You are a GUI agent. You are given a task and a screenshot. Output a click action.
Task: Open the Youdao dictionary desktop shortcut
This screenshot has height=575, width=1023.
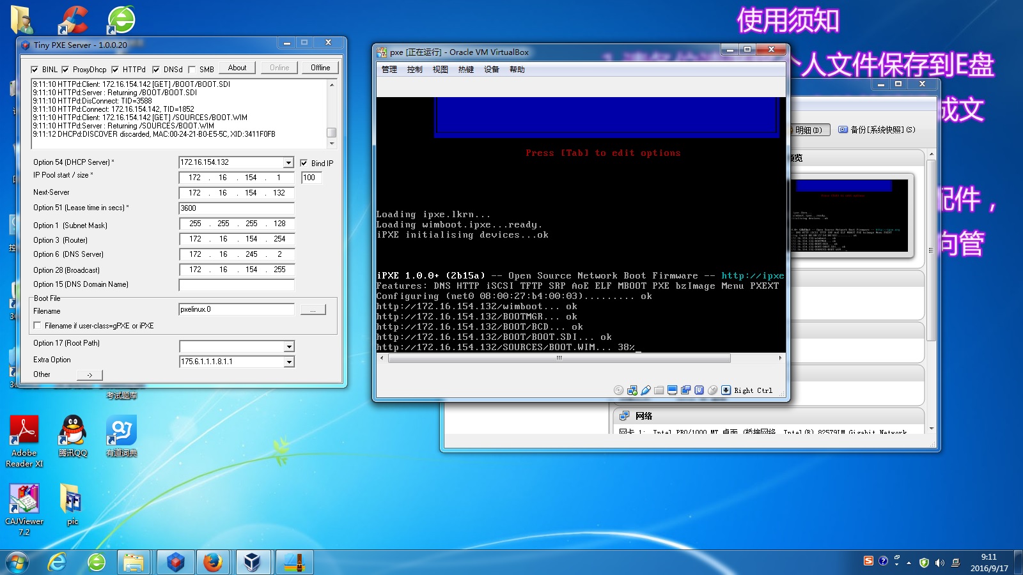click(121, 436)
